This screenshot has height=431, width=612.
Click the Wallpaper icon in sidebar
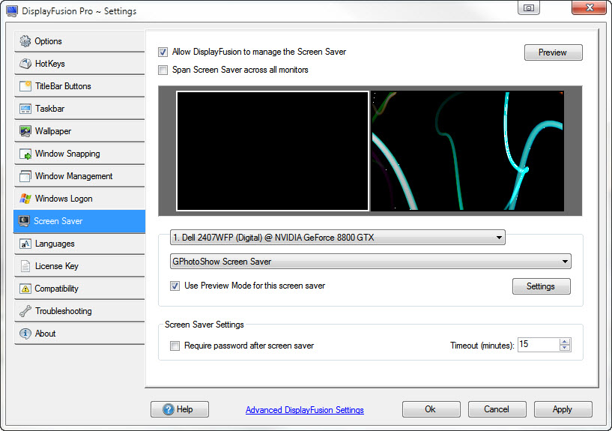tap(25, 131)
